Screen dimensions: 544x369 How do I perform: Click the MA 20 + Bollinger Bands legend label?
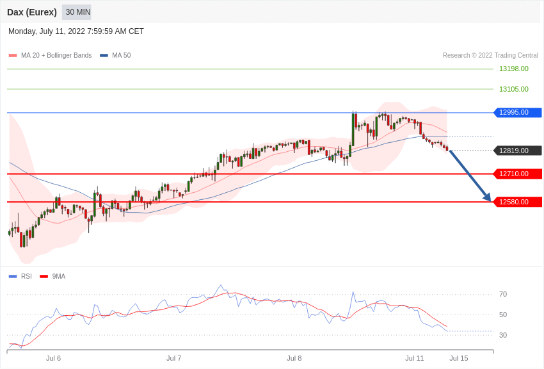point(56,55)
